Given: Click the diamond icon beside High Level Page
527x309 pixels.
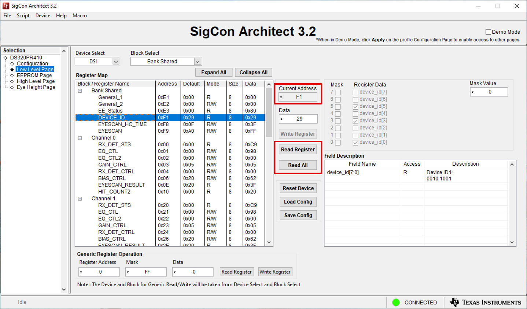Looking at the screenshot, I should pos(12,81).
